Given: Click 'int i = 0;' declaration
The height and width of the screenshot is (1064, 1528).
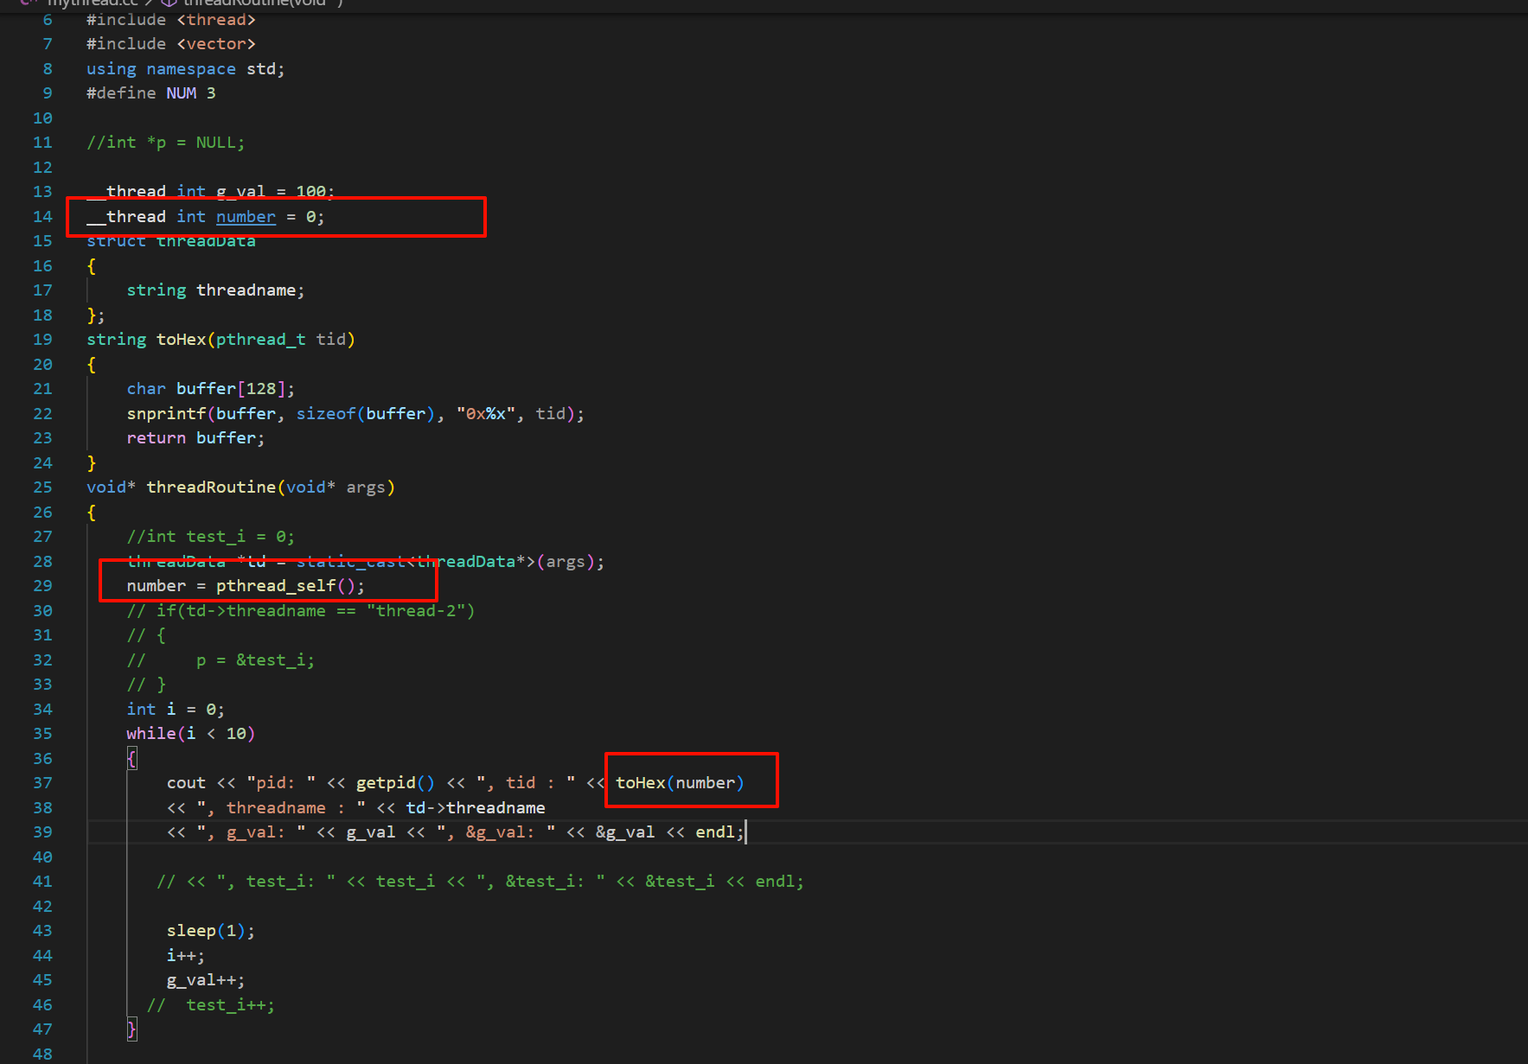Looking at the screenshot, I should (176, 710).
